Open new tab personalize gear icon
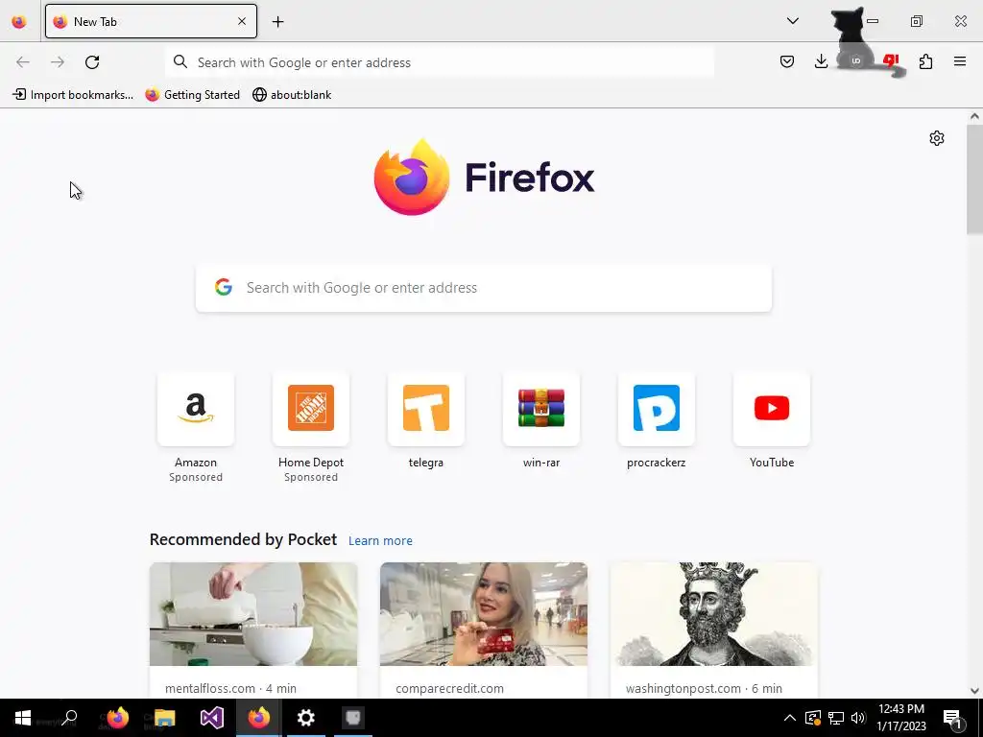Image resolution: width=983 pixels, height=737 pixels. pos(937,138)
